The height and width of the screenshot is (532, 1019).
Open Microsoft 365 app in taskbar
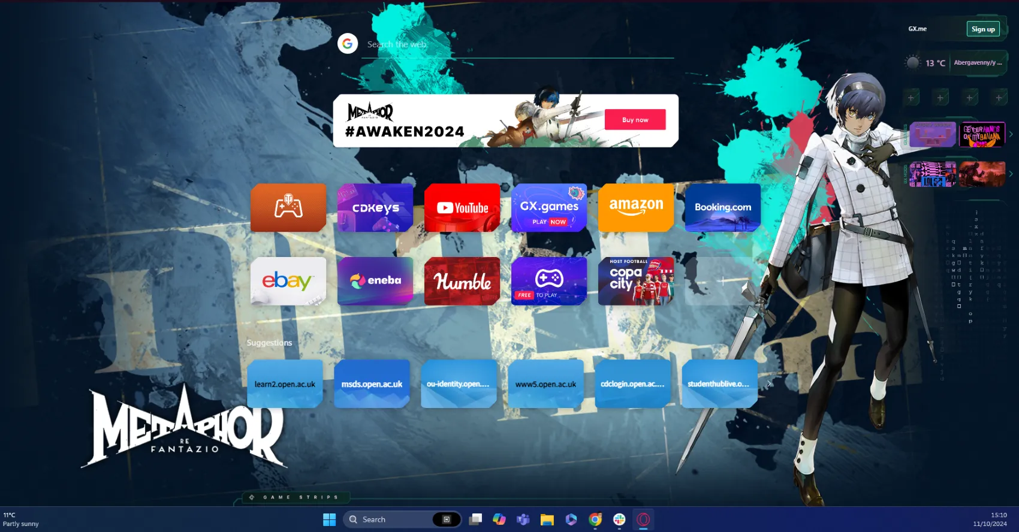click(x=571, y=519)
